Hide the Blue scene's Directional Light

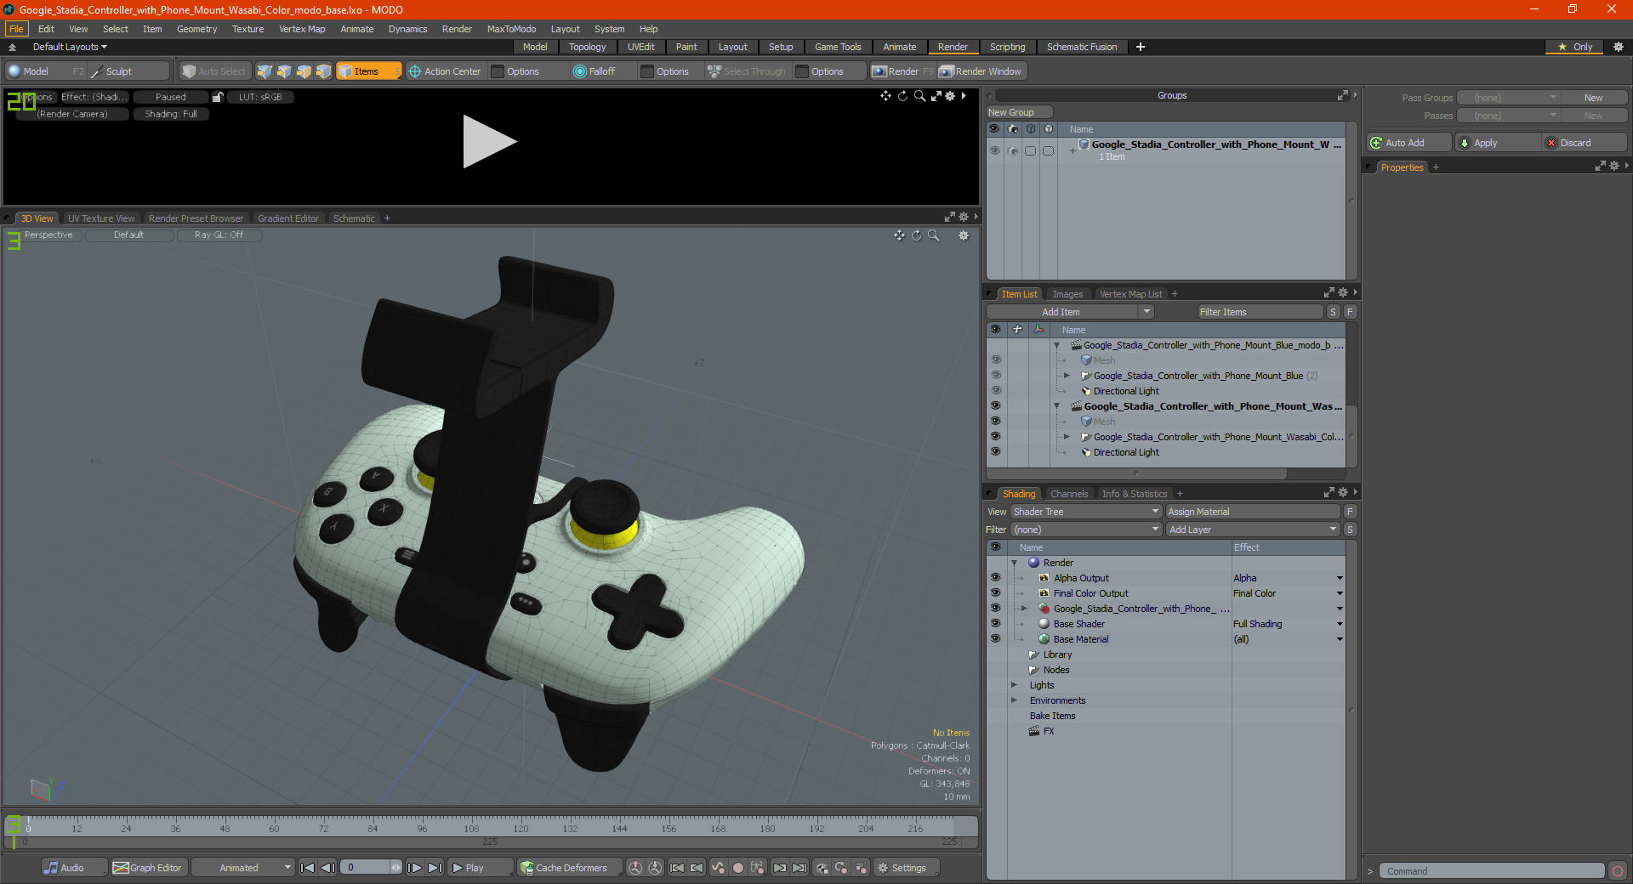tap(995, 391)
